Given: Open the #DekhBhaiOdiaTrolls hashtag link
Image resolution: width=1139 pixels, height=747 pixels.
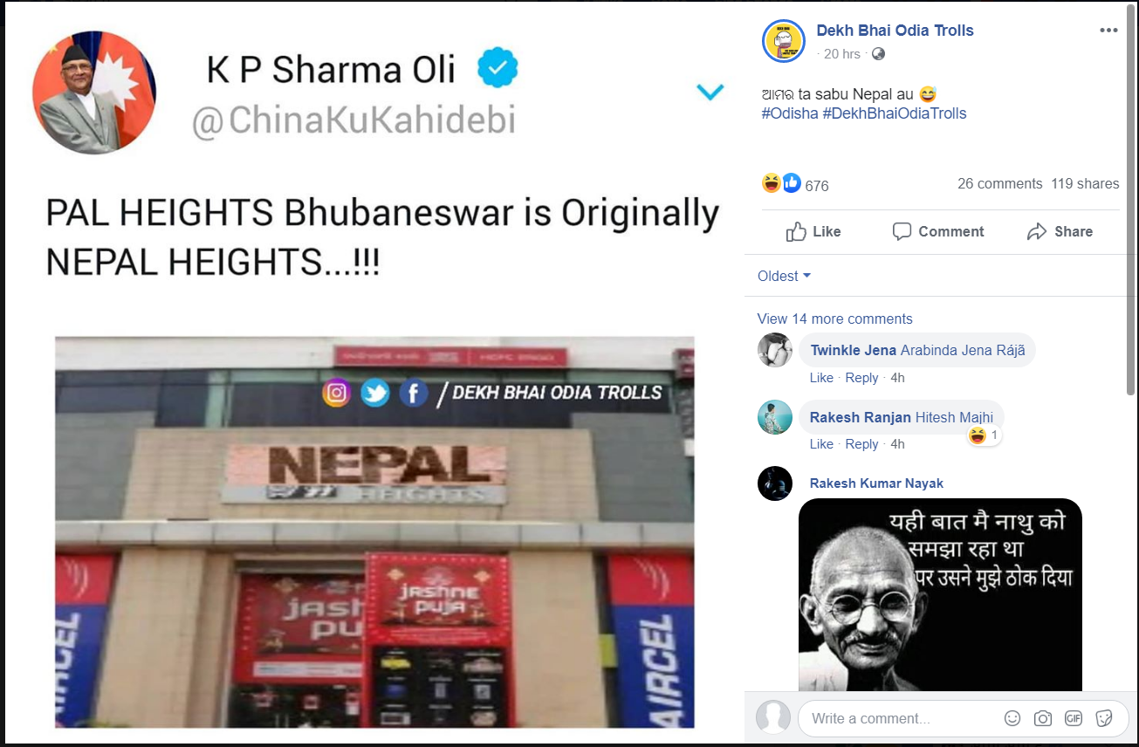Looking at the screenshot, I should [x=895, y=113].
